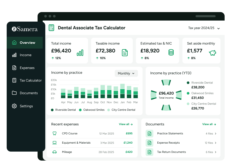Open the Monthly period dropdown

tap(126, 73)
